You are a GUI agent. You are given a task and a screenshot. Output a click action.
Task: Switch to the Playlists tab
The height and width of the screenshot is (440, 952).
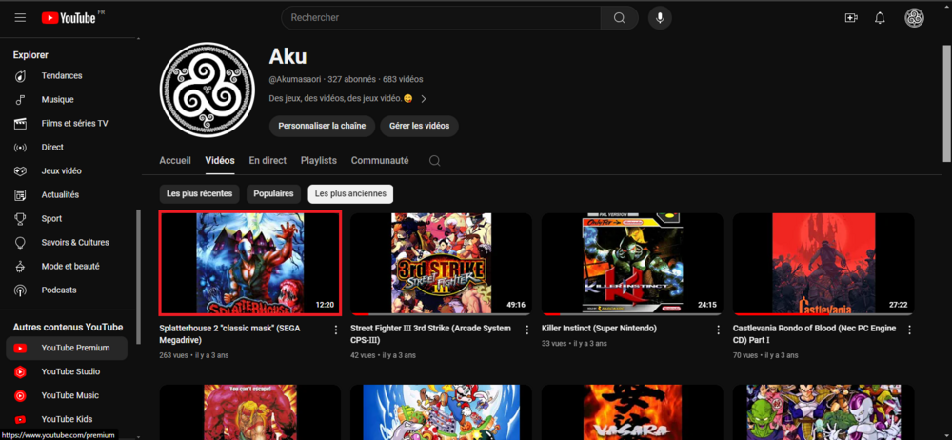coord(318,161)
